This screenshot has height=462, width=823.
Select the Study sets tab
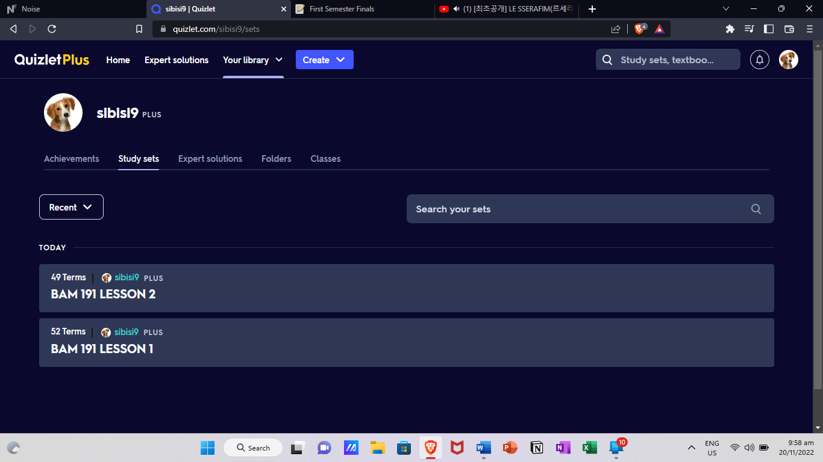click(139, 159)
